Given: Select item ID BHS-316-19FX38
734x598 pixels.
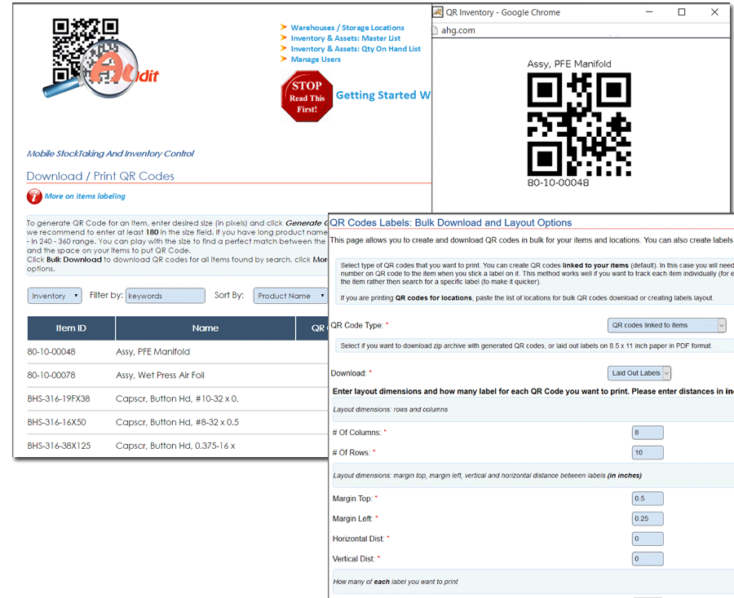Looking at the screenshot, I should [x=59, y=399].
